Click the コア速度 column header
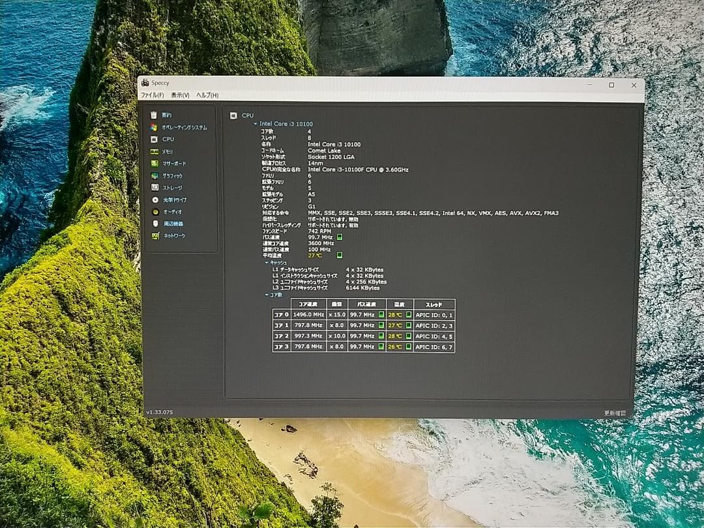704x528 pixels. (x=308, y=304)
